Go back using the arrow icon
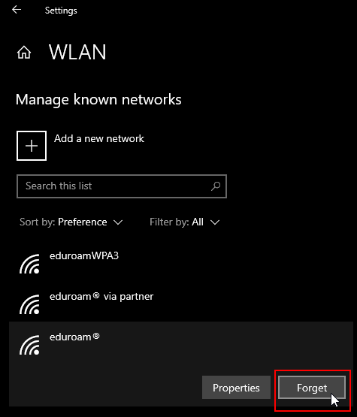This screenshot has height=417, width=357. tap(17, 10)
